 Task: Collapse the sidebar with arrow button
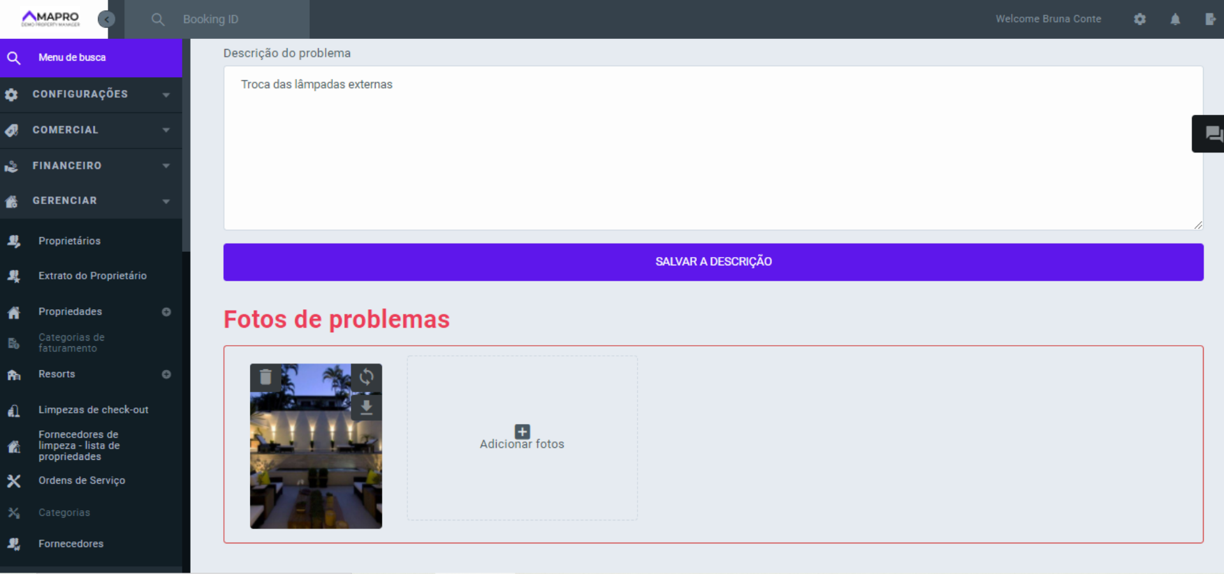click(106, 19)
